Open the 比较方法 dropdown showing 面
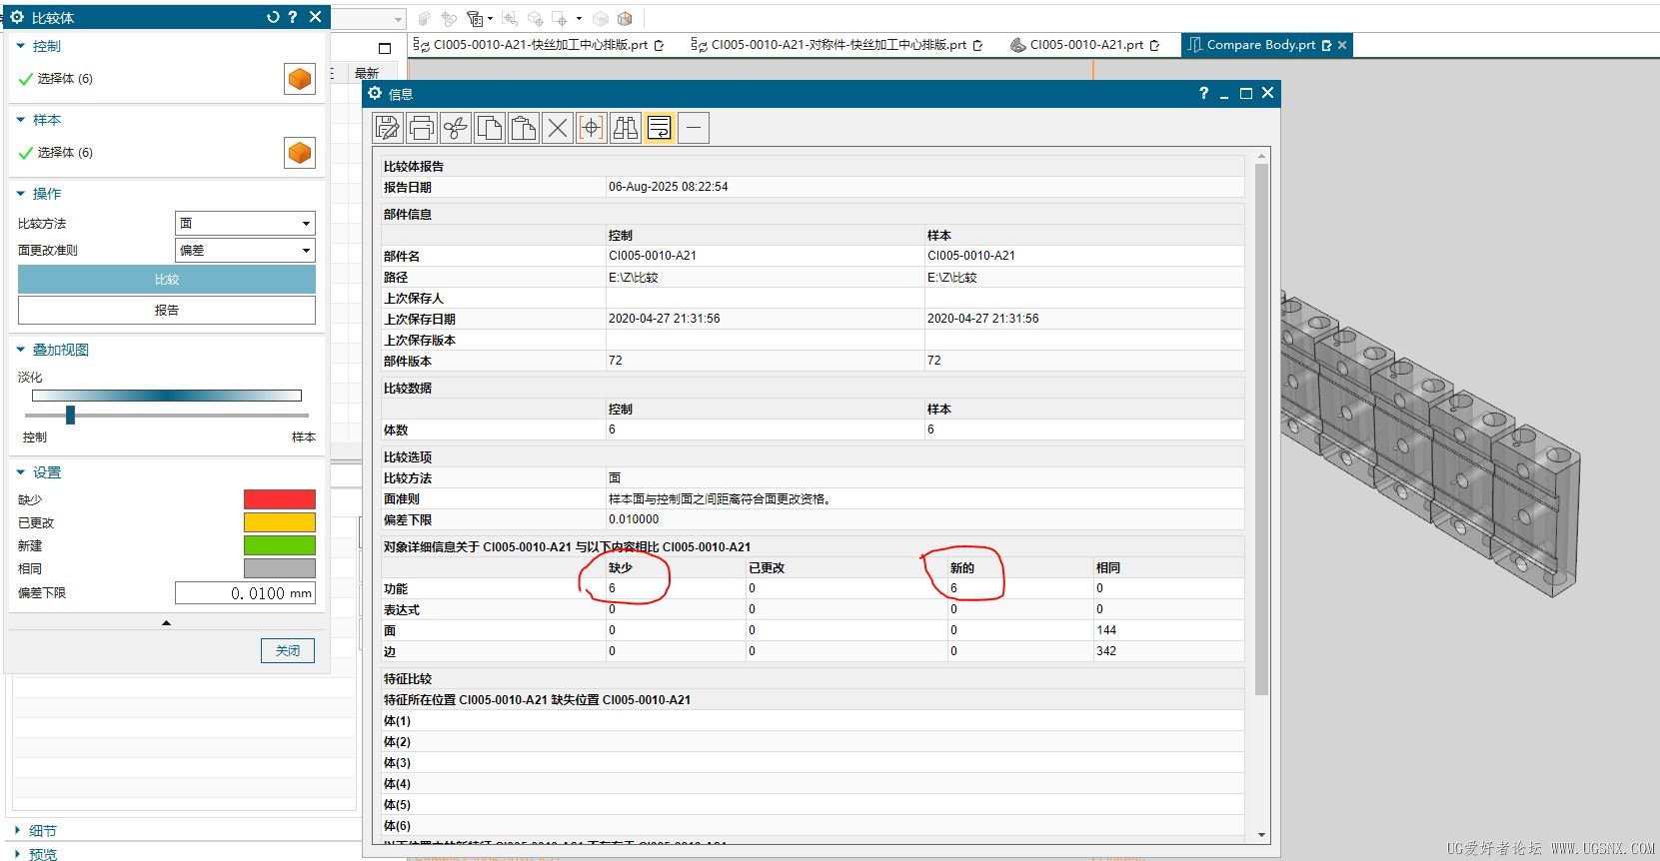Viewport: 1660px width, 861px height. tap(246, 224)
